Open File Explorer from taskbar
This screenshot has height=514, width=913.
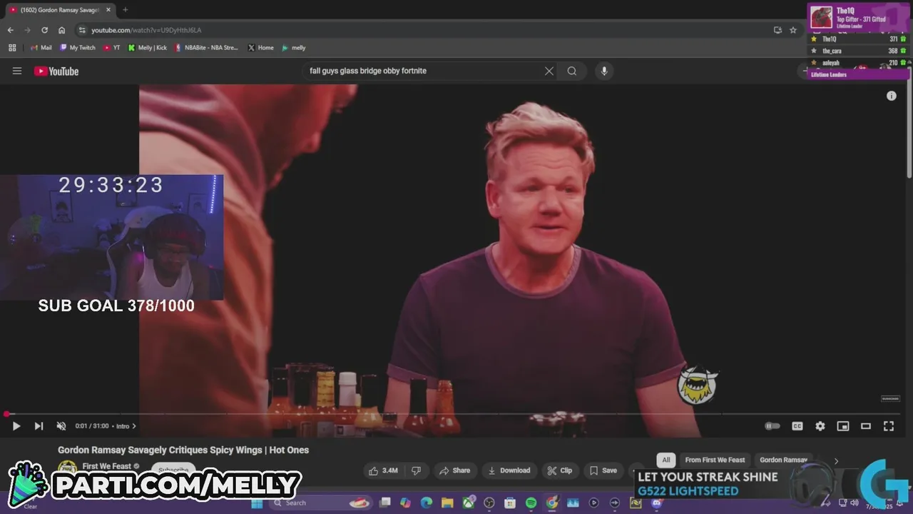[447, 503]
